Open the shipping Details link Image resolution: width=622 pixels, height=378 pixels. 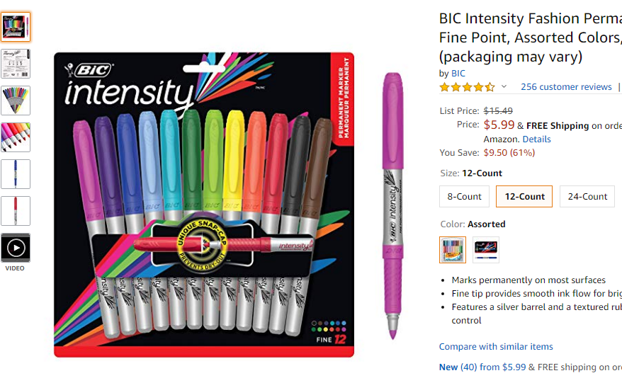click(536, 139)
